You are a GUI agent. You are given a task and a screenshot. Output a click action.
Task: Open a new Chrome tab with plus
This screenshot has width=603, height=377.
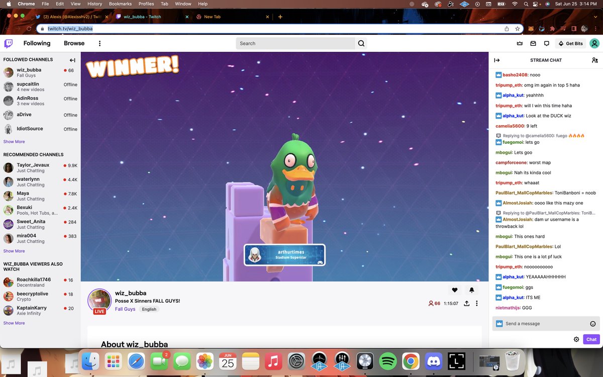(280, 17)
